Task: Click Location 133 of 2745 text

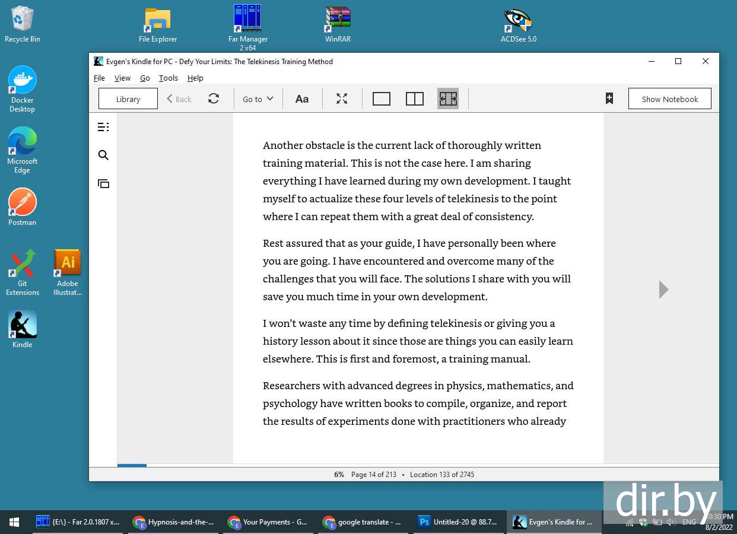Action: click(x=442, y=475)
